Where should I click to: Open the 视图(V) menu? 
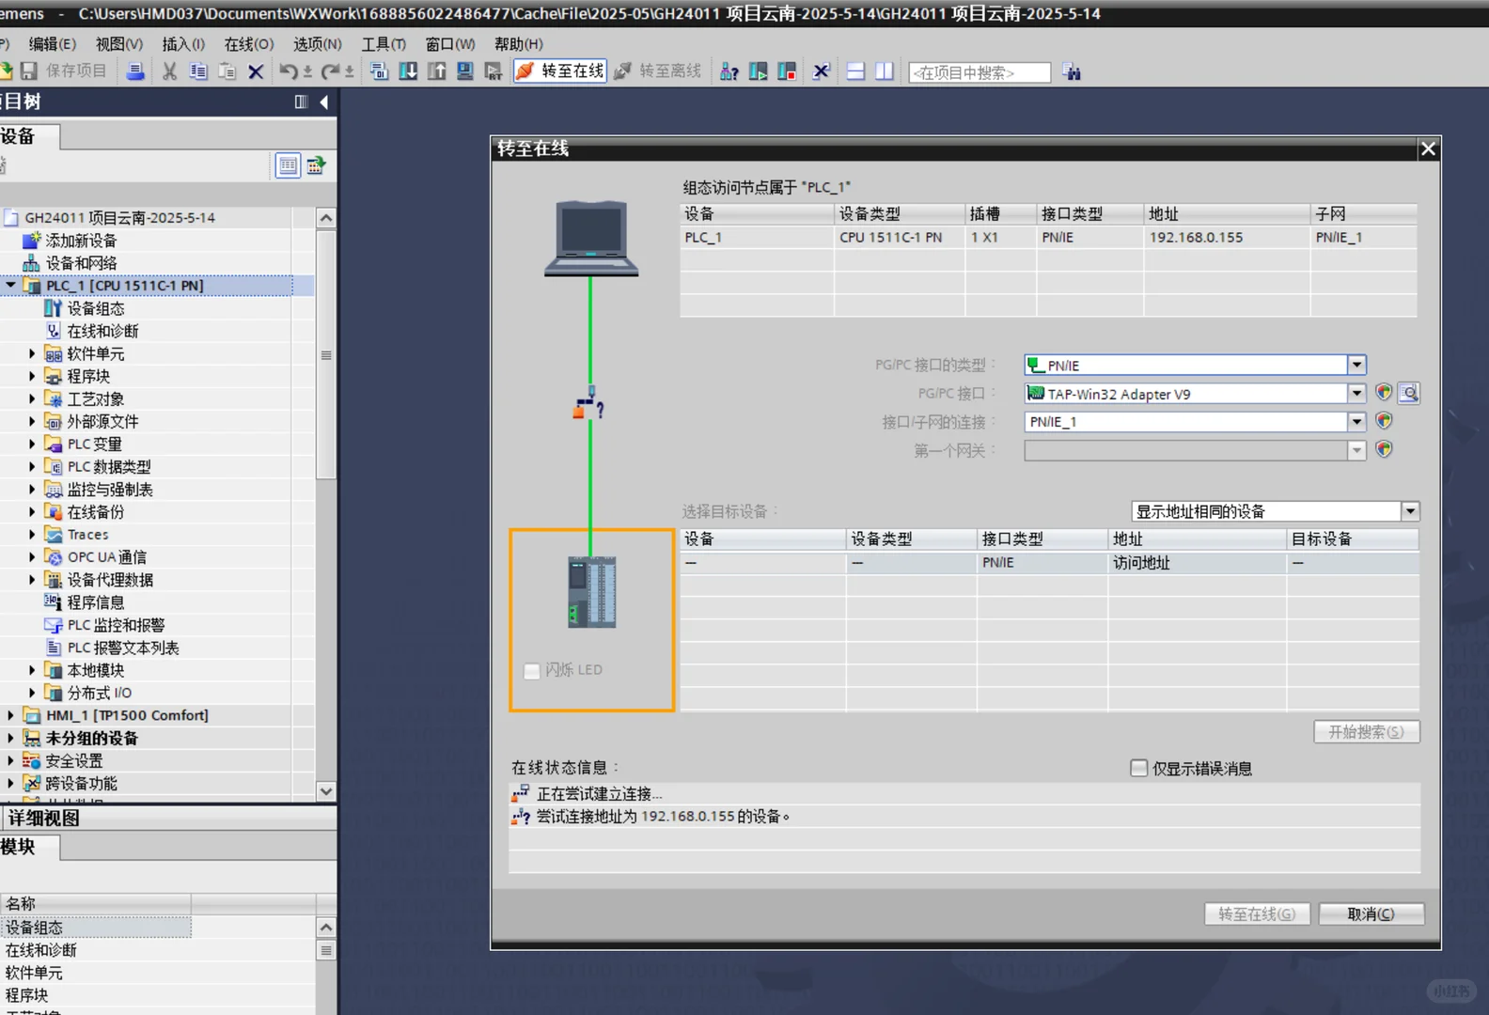point(119,44)
